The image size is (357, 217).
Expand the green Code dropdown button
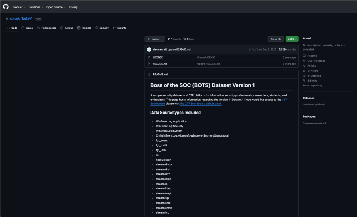pyautogui.click(x=292, y=39)
